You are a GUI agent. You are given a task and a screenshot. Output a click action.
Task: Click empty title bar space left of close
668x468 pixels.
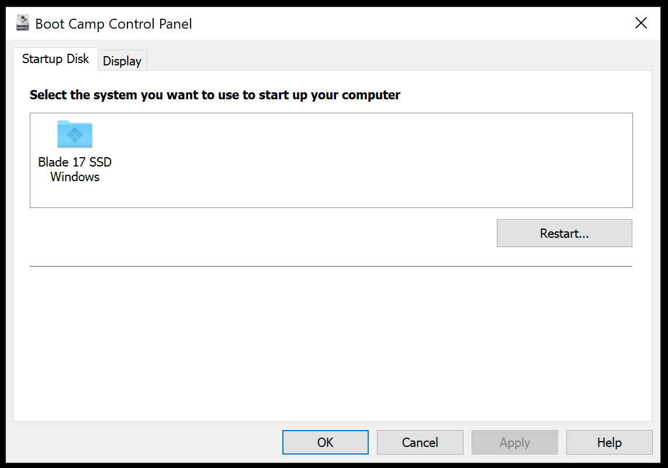pos(409,23)
